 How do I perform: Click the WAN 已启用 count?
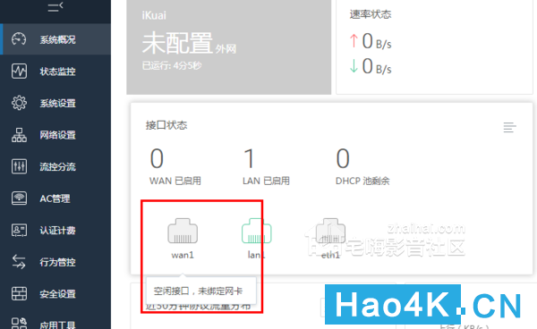157,158
